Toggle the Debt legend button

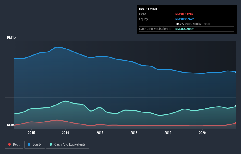[x=14, y=145]
